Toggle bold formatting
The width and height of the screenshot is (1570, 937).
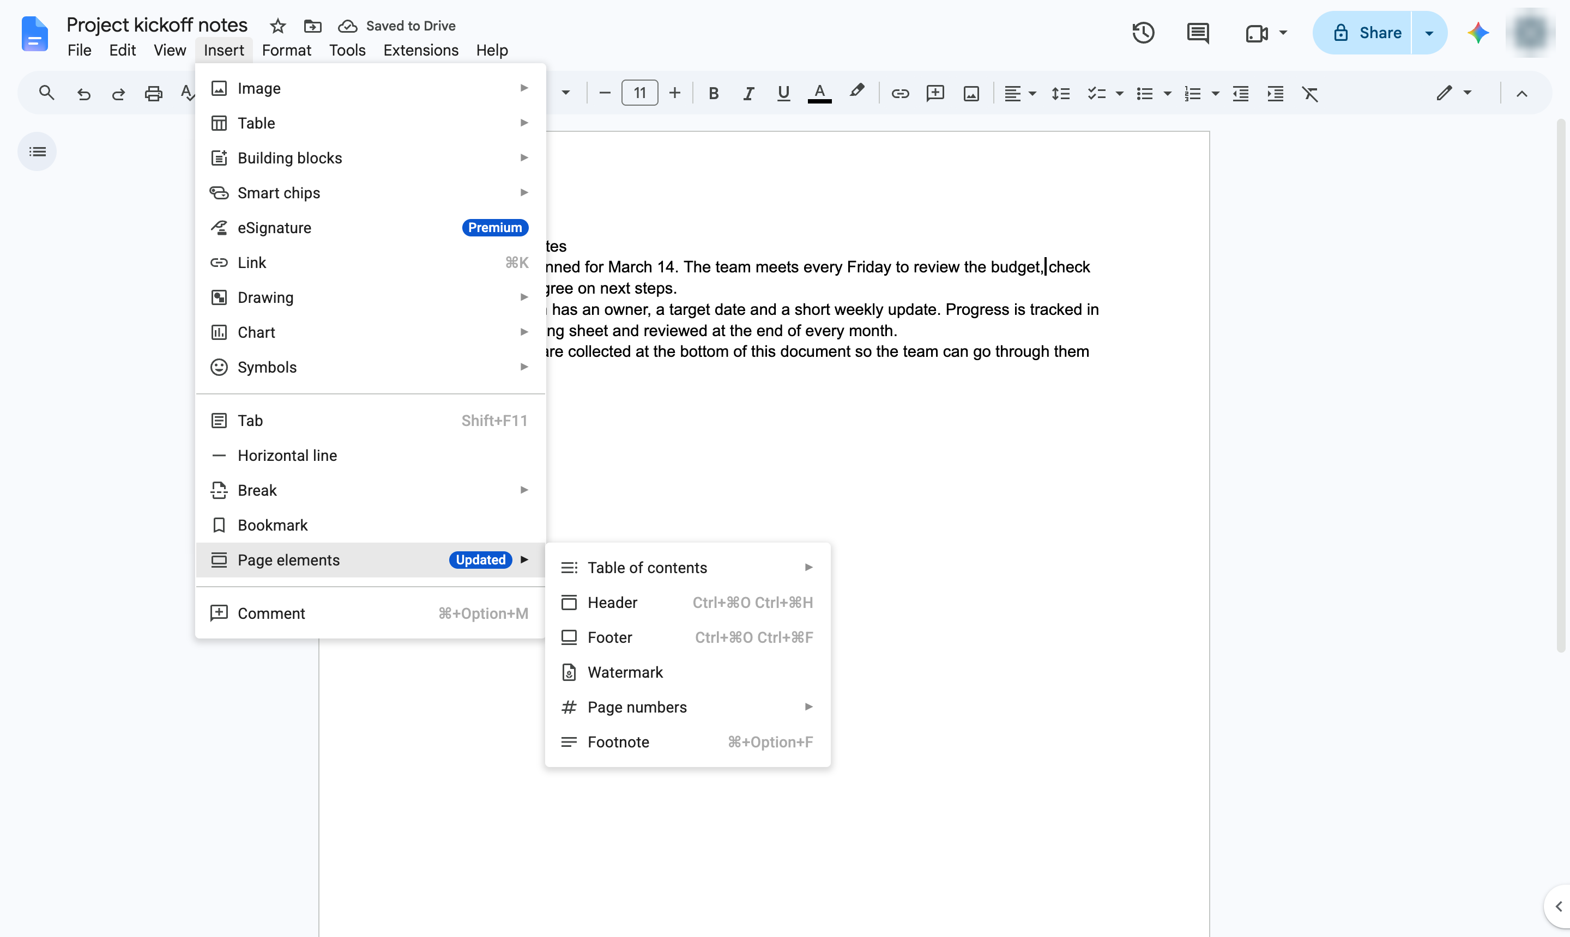[713, 94]
